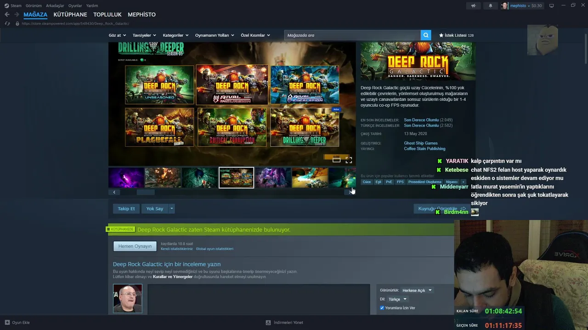588x330 pixels.
Task: Click the reviewer avatar beside the review box
Action: coord(128,298)
